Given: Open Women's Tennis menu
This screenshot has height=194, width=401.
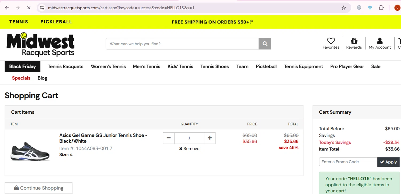Looking at the screenshot, I should (108, 66).
